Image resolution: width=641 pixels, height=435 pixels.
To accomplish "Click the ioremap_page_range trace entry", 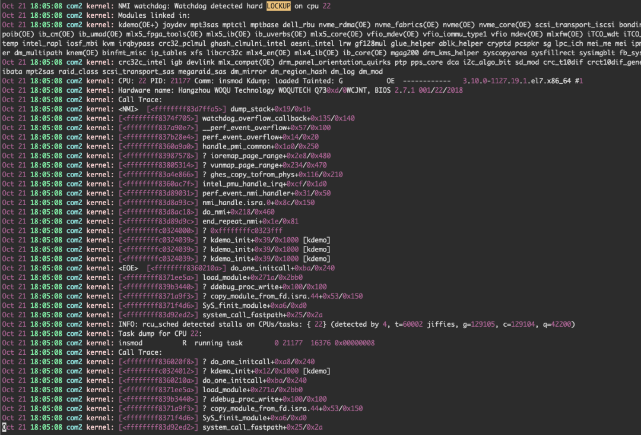I will [270, 156].
